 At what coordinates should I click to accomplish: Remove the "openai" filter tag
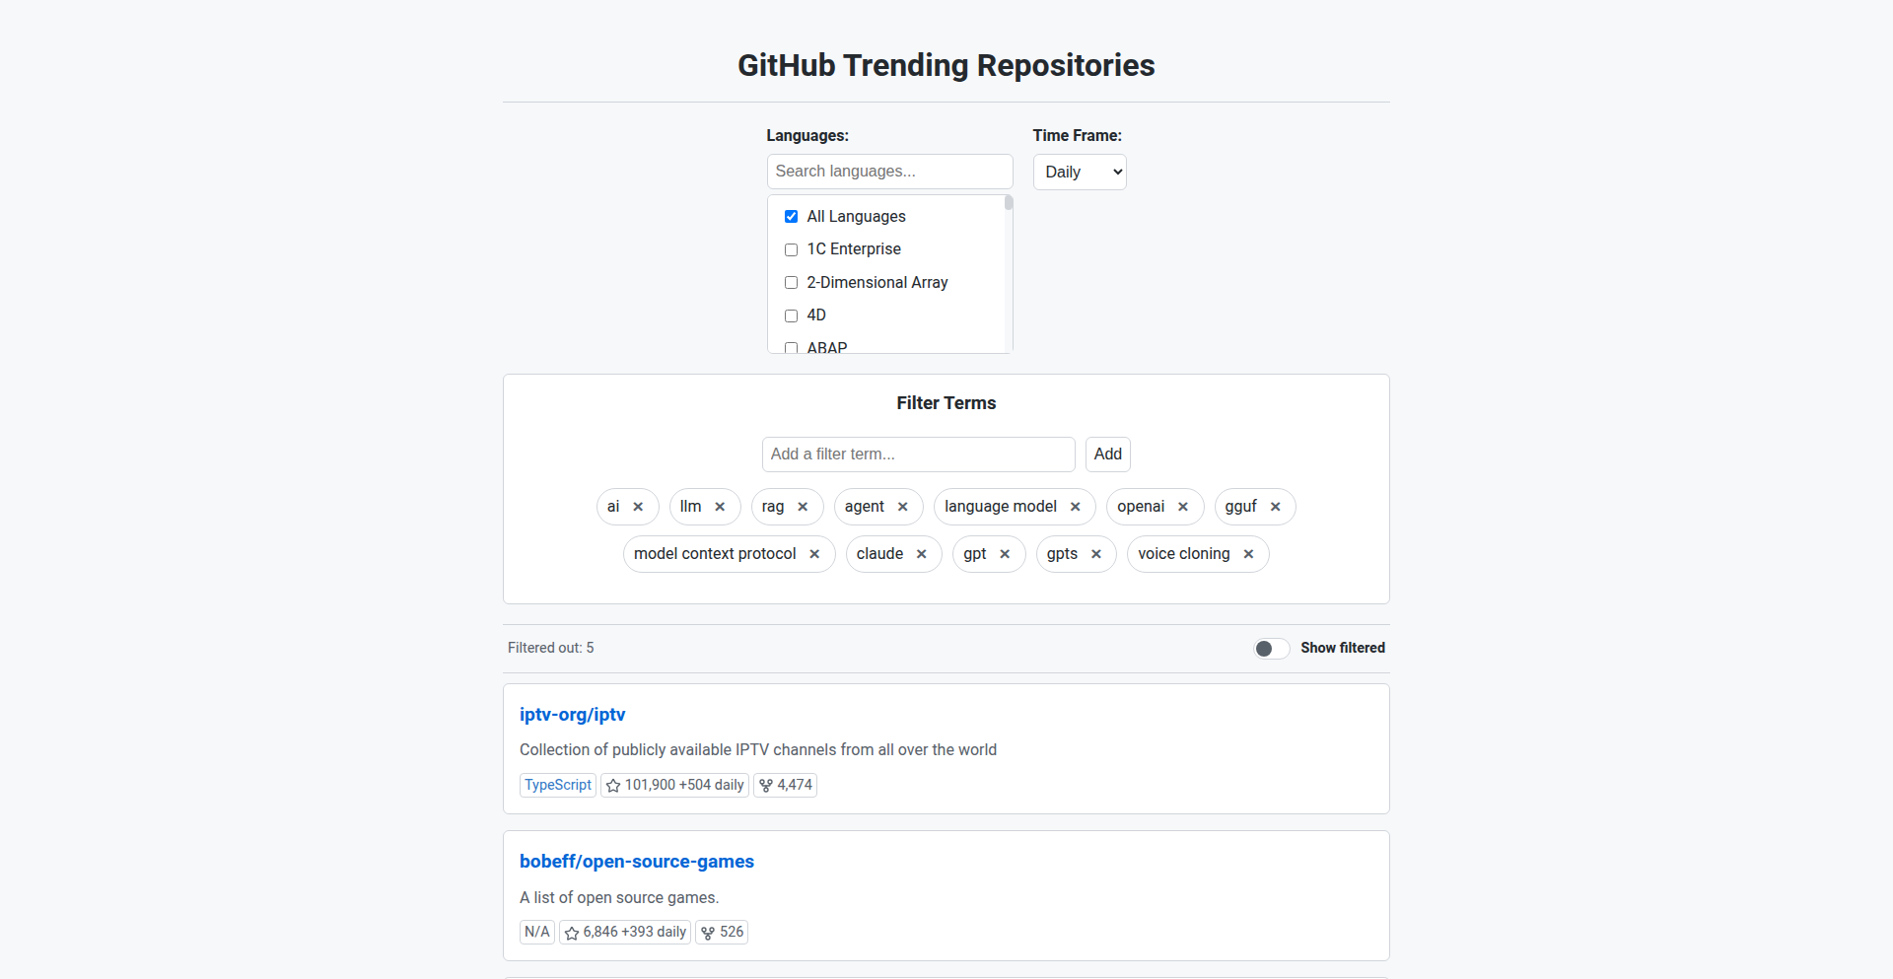[1183, 506]
